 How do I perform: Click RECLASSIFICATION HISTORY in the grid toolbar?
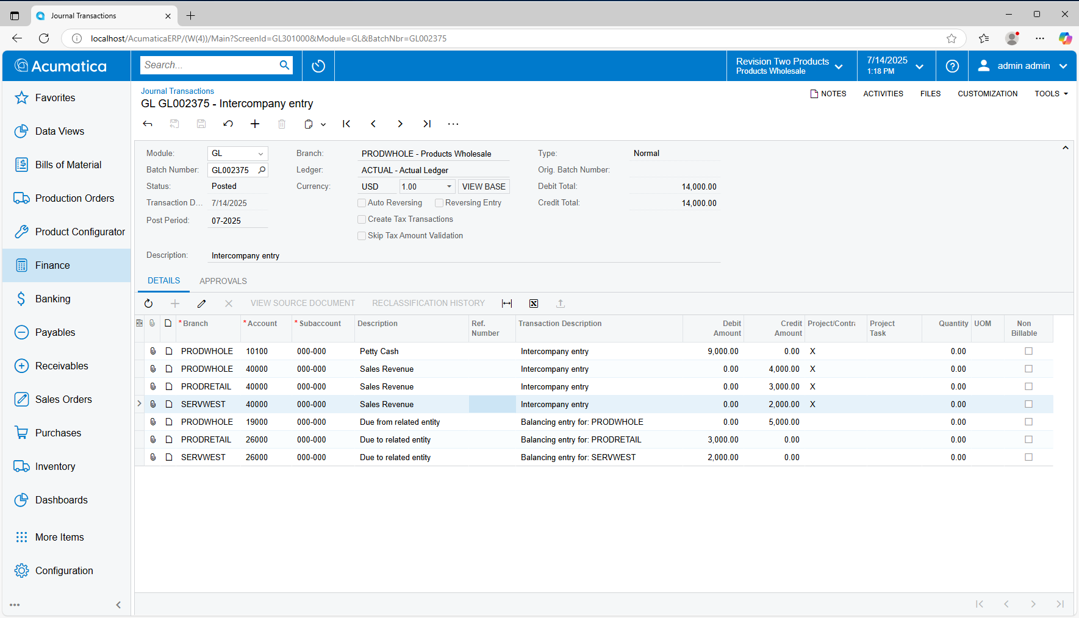429,304
